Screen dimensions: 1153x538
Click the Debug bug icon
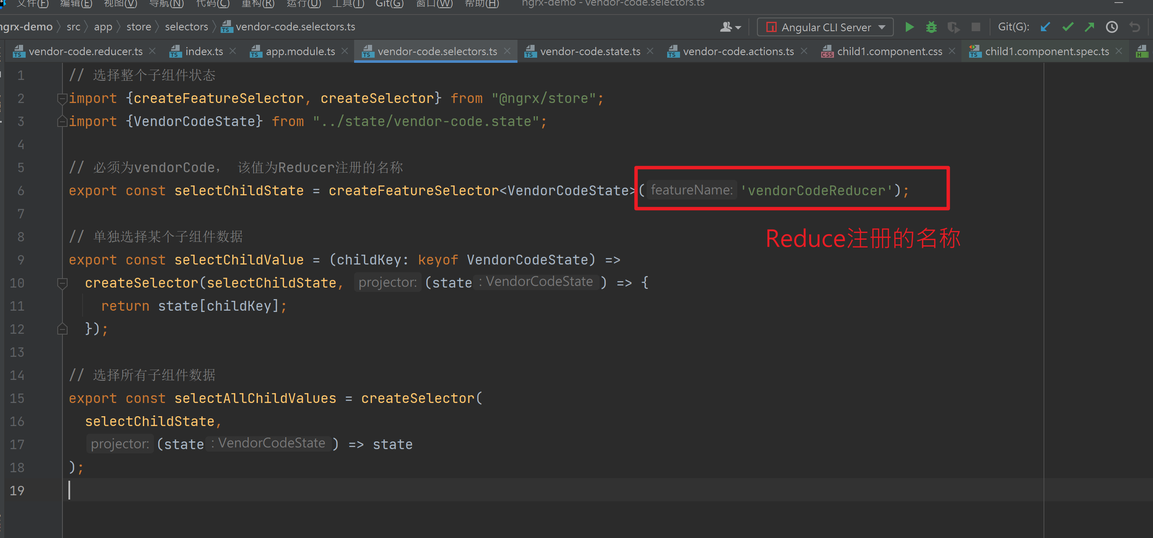pyautogui.click(x=931, y=27)
